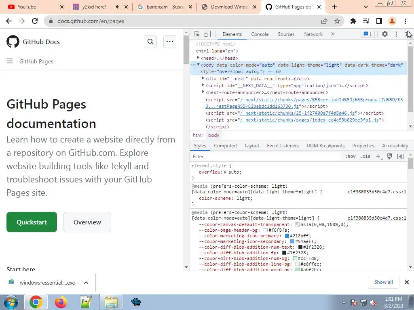Viewport: 414px width, 310px height.
Task: Click the browser back arrow
Action: (9, 21)
